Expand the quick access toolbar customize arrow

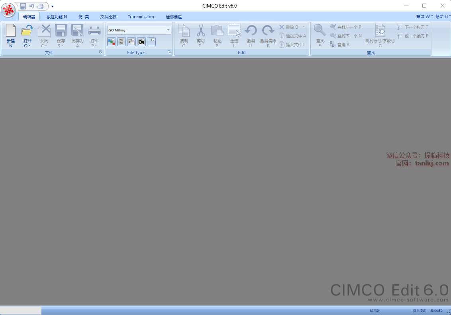53,6
